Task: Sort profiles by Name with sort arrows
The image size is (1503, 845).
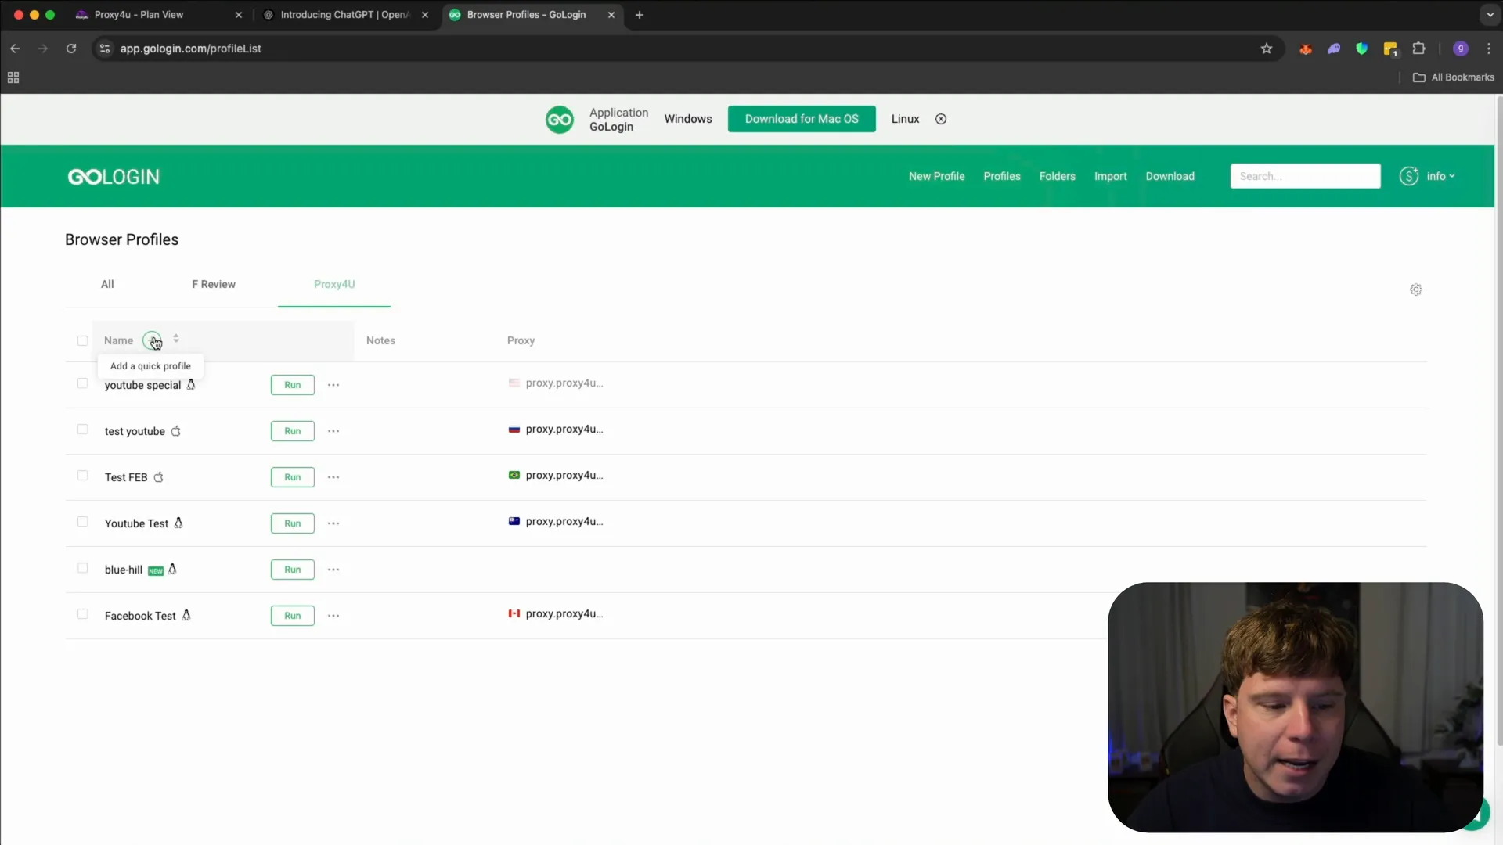Action: (176, 340)
